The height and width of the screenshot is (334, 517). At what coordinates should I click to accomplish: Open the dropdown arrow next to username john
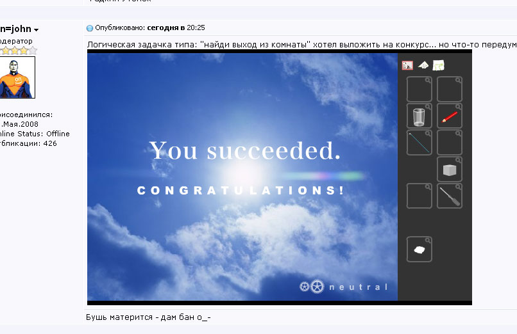point(37,30)
